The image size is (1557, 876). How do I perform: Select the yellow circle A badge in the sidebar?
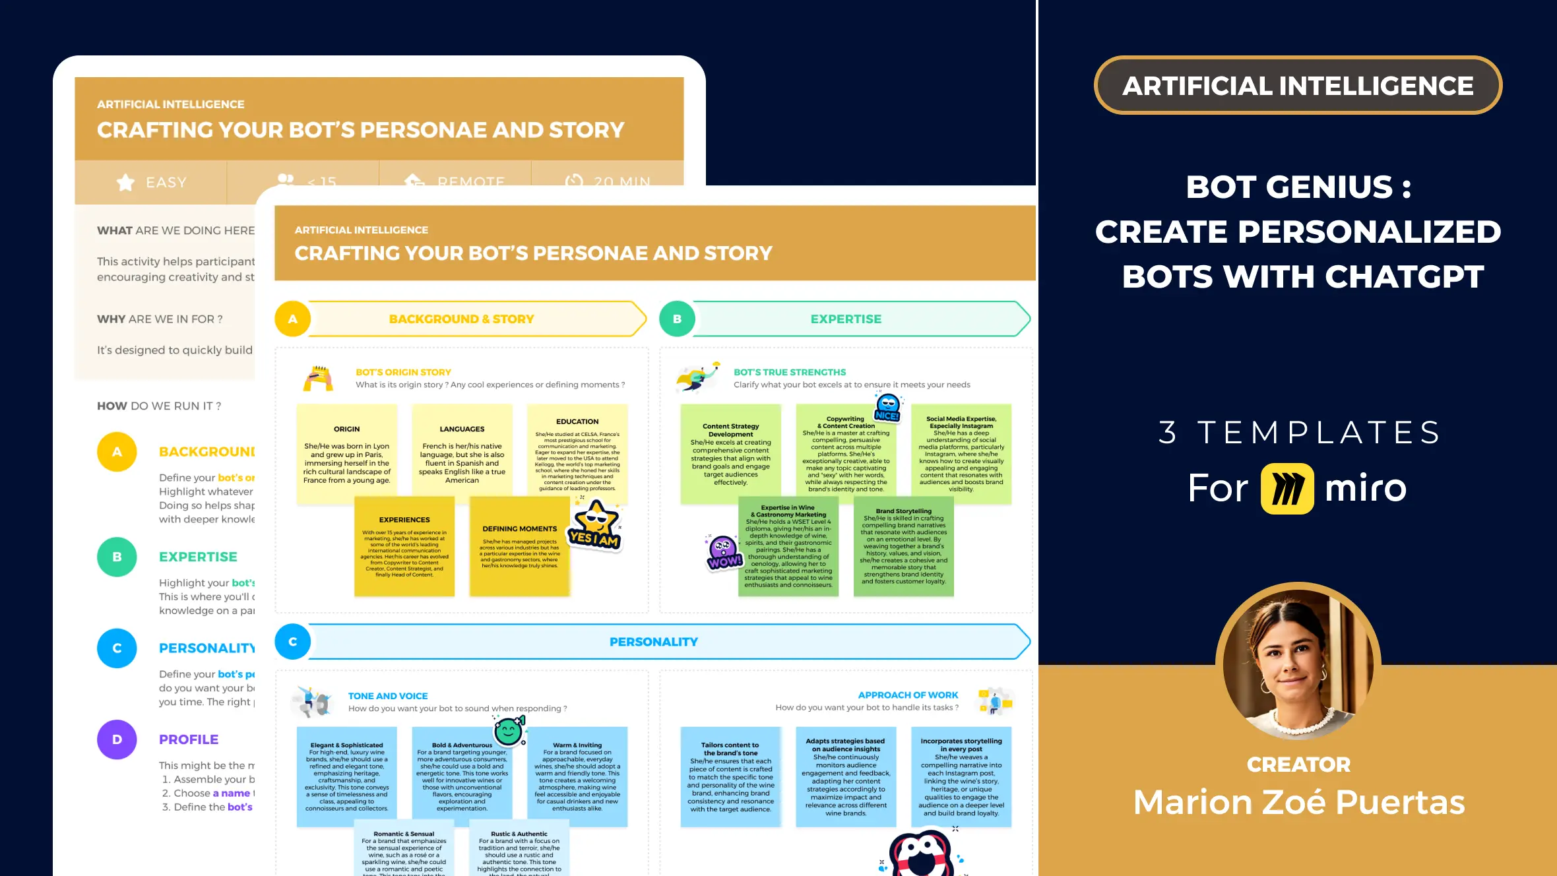pos(117,452)
